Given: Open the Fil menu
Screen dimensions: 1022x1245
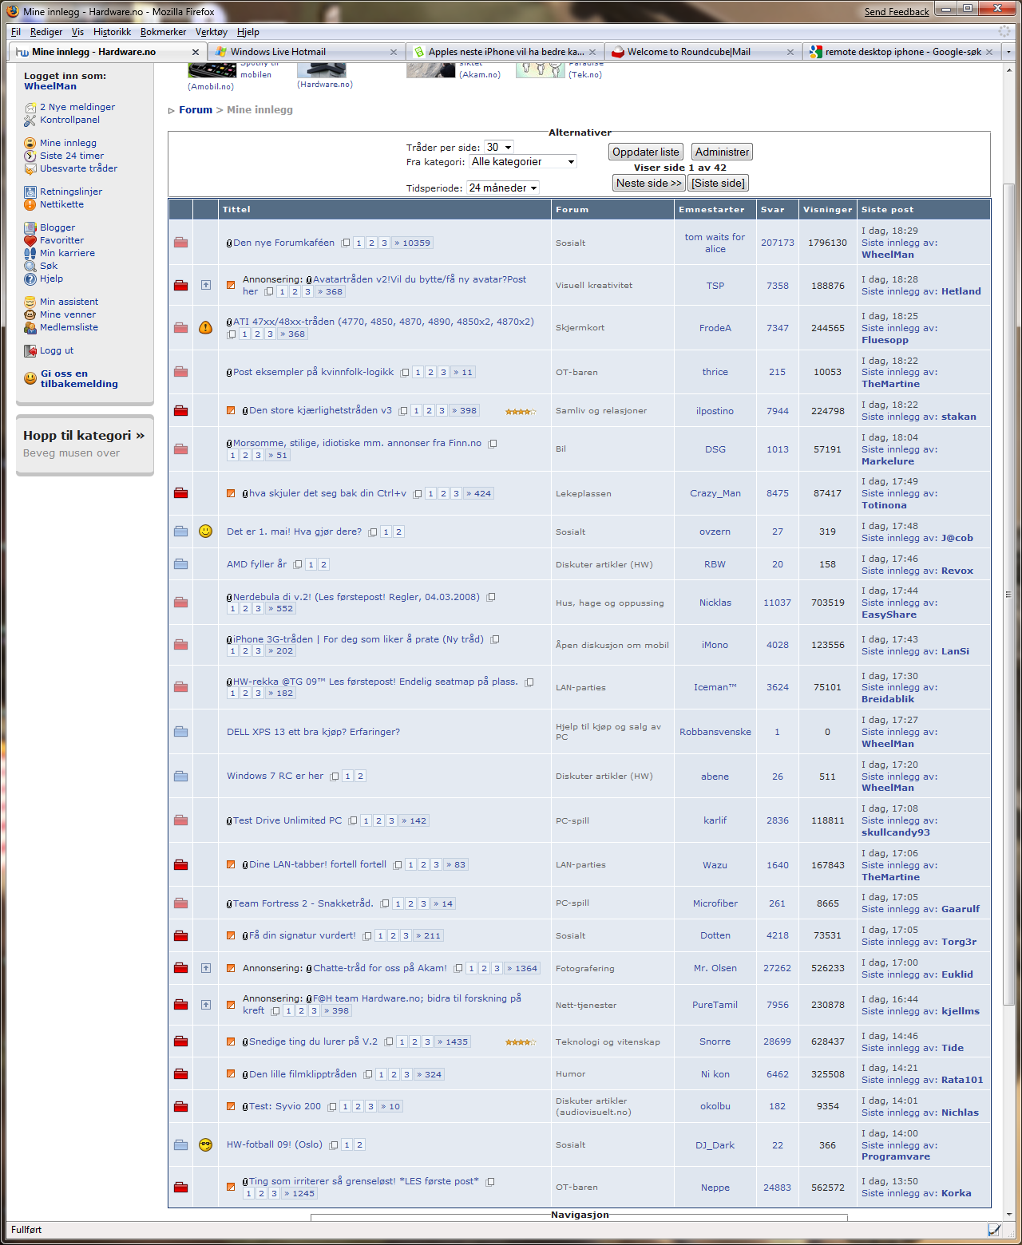Looking at the screenshot, I should click(x=16, y=32).
